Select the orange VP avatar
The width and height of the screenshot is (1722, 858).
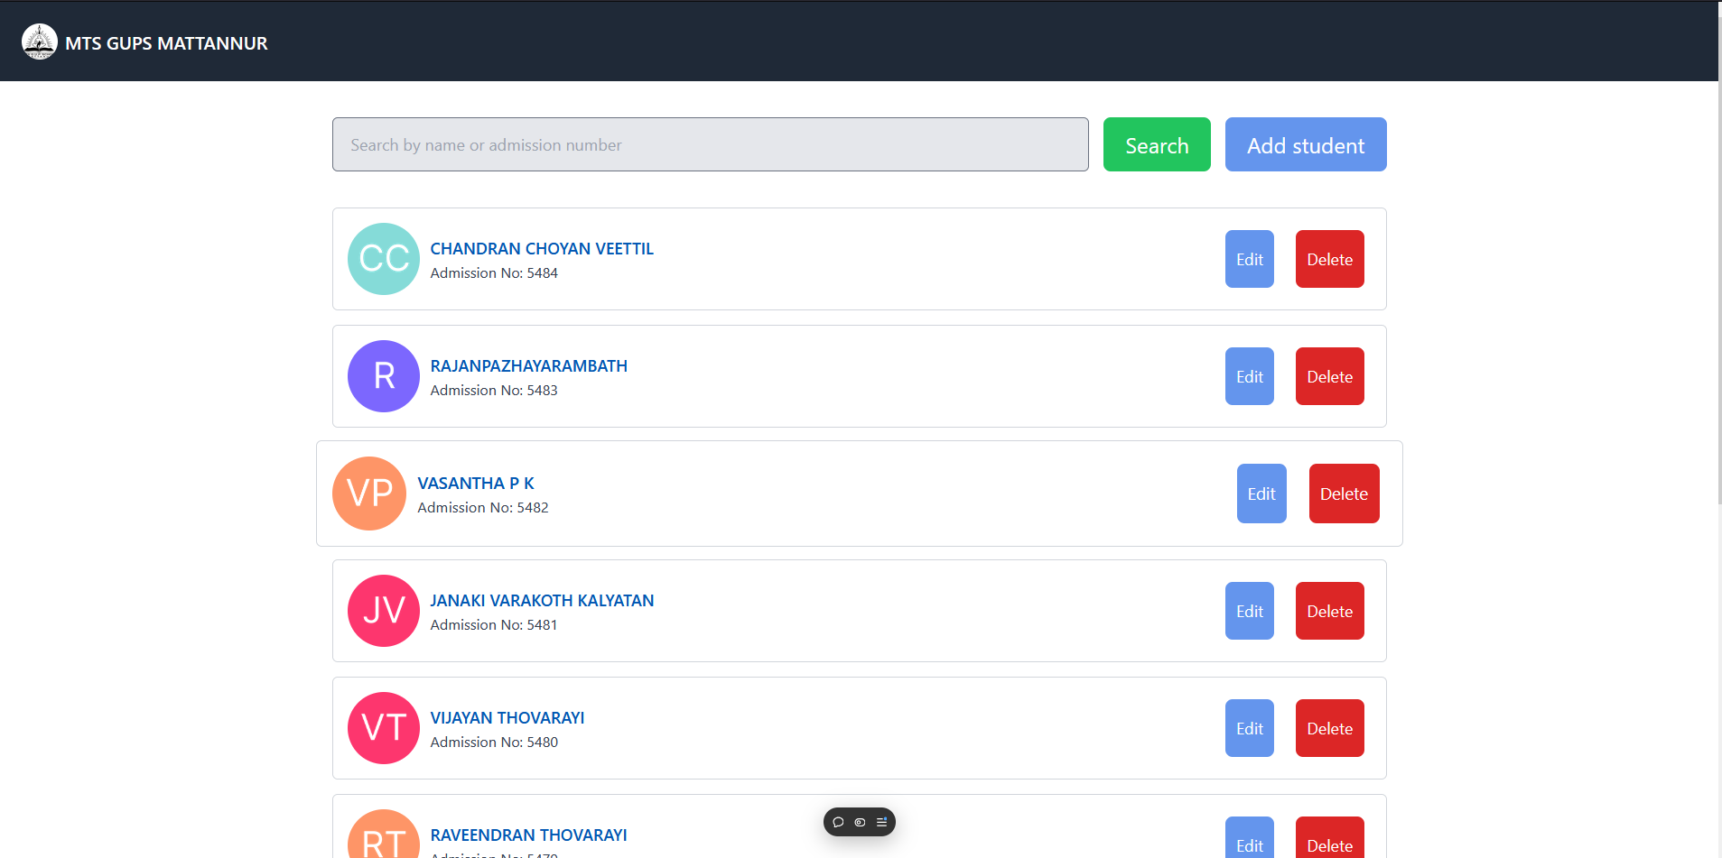click(x=369, y=494)
